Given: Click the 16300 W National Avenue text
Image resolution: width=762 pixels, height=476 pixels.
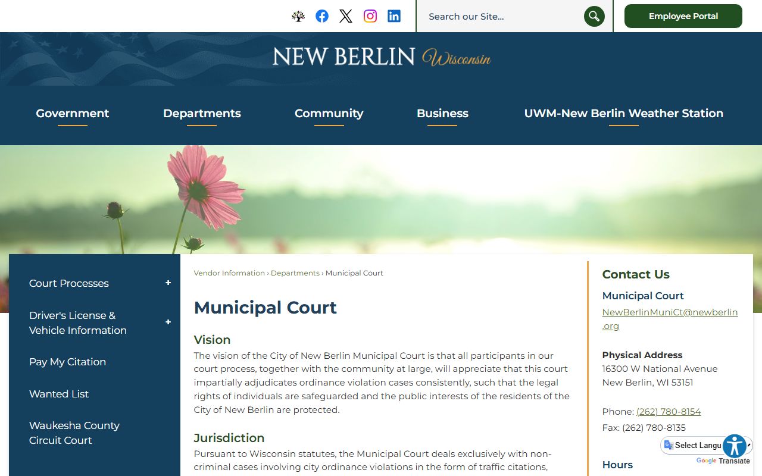Looking at the screenshot, I should pyautogui.click(x=660, y=369).
